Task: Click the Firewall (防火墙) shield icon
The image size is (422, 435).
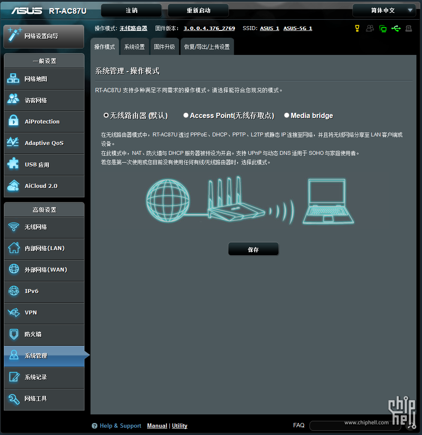Action: (x=14, y=334)
